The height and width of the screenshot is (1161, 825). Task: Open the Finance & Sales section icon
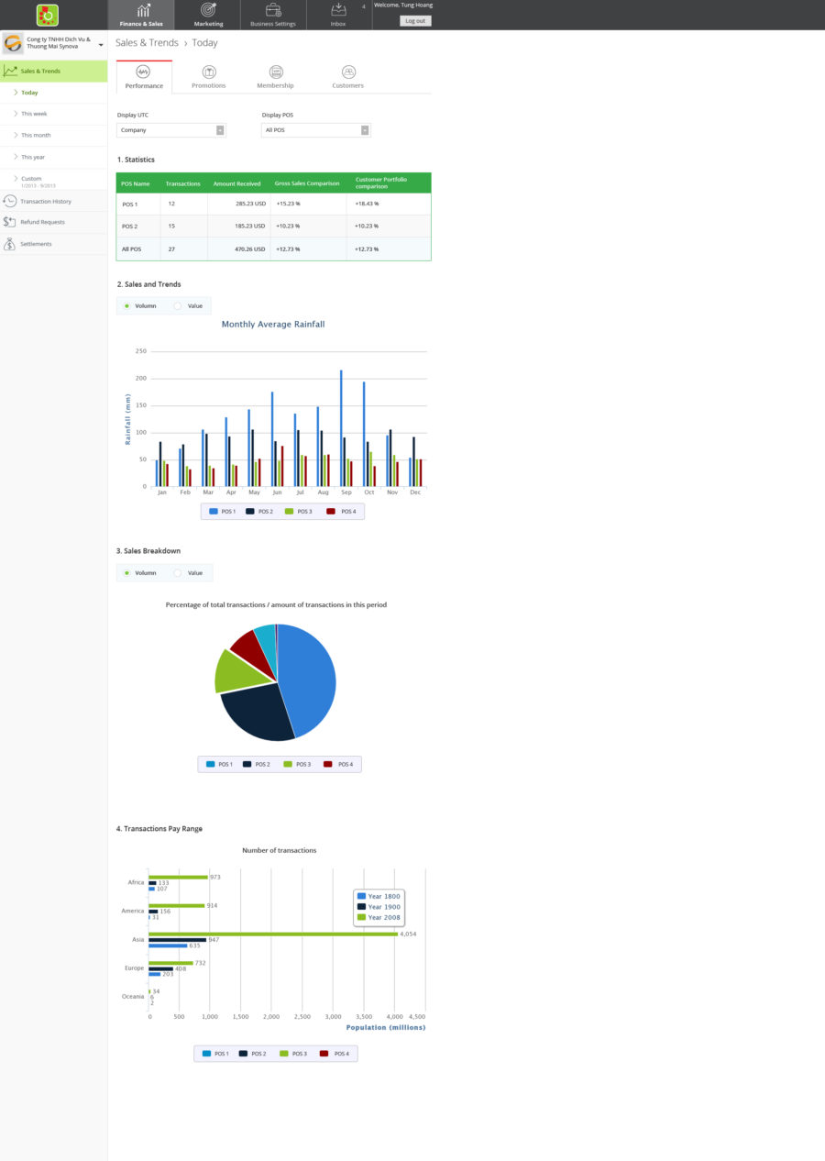coord(143,10)
